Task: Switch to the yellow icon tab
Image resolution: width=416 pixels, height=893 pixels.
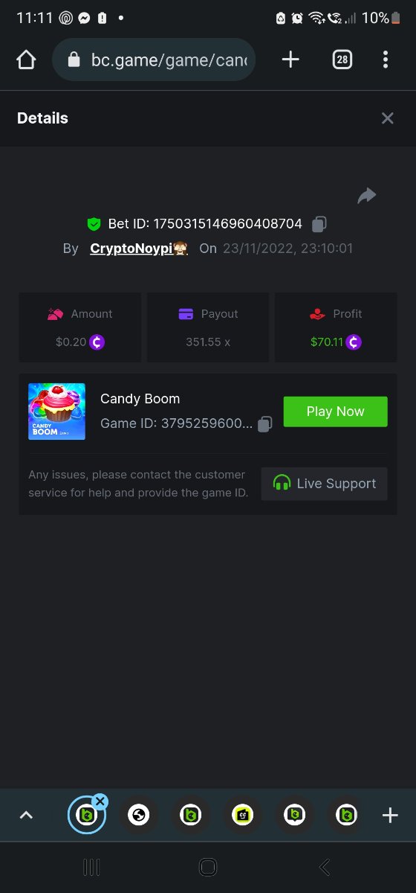Action: tap(243, 816)
